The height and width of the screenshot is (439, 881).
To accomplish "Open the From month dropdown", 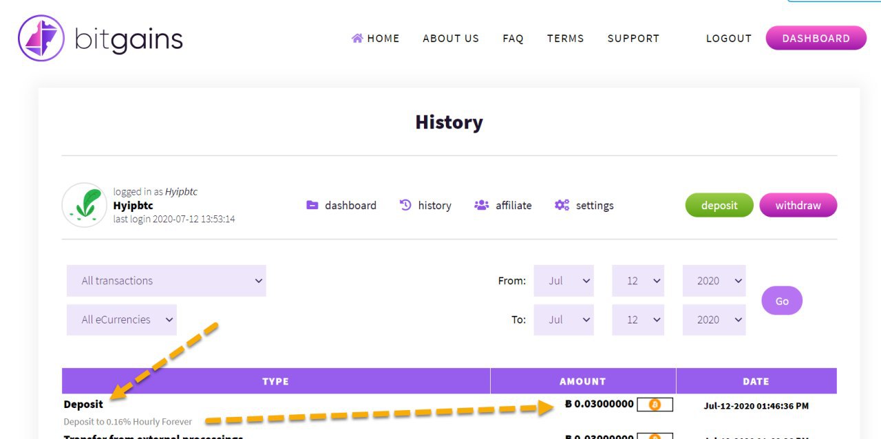I will [564, 281].
